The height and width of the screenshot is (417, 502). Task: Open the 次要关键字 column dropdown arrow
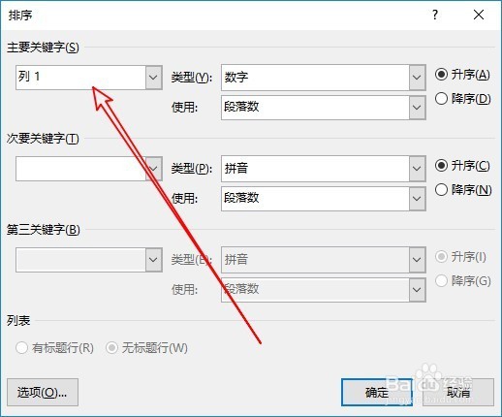coord(153,169)
